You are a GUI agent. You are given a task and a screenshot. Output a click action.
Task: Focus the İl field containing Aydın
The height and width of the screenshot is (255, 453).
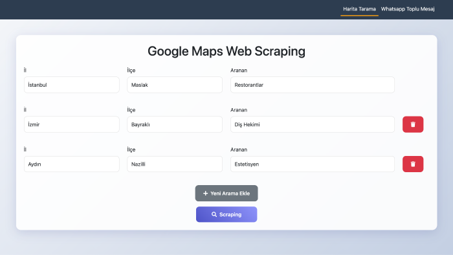click(72, 164)
